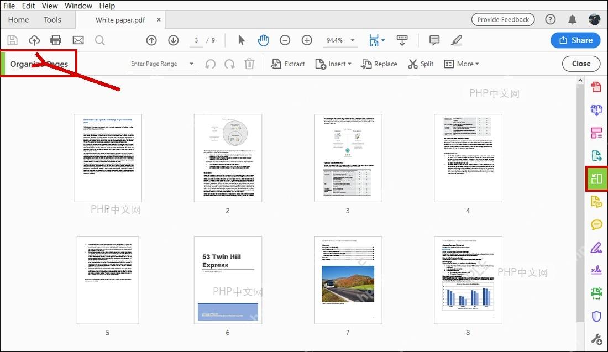This screenshot has height=352, width=608.
Task: Zoom out with the minus circle icon
Action: pos(285,40)
